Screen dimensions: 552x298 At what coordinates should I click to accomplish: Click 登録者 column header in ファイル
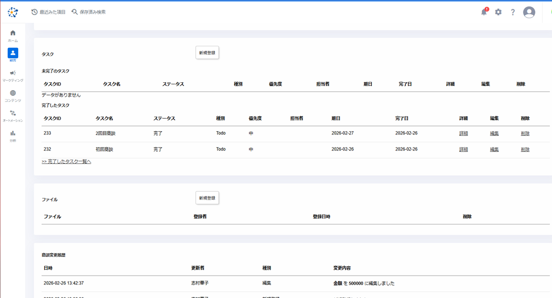pyautogui.click(x=200, y=217)
